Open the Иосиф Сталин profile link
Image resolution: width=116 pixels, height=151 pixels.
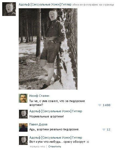[x=39, y=96]
